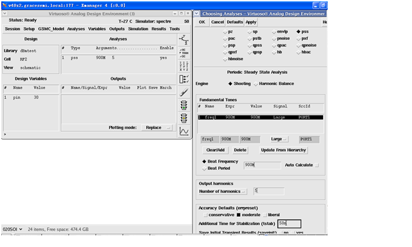Select the pin design variable row
The height and width of the screenshot is (247, 412).
(31, 97)
